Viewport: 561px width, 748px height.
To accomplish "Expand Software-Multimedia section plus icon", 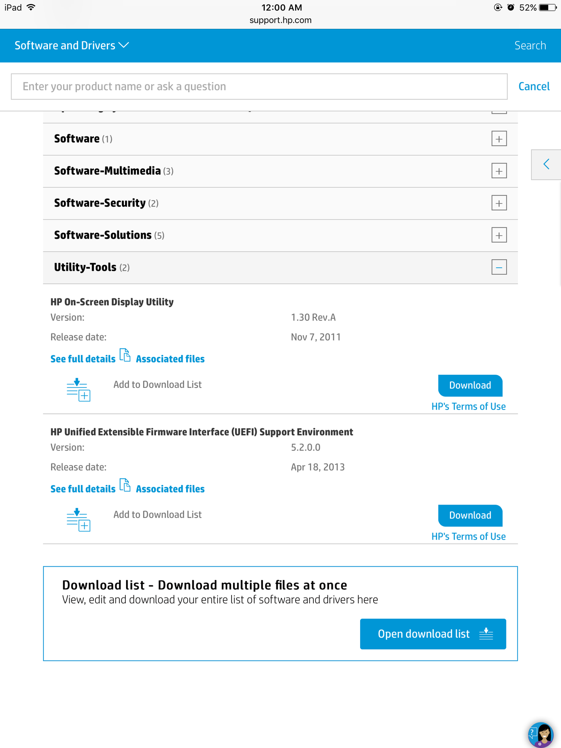I will [499, 171].
